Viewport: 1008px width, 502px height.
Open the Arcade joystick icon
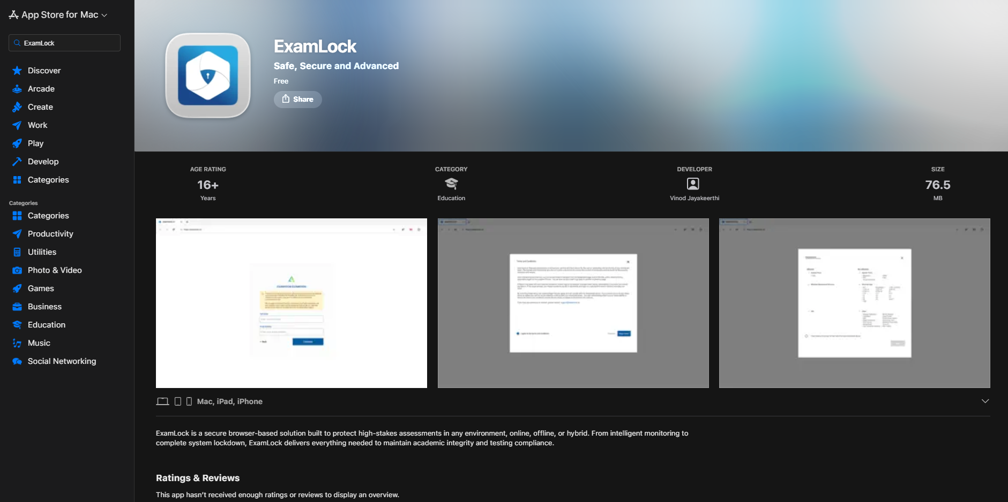coord(17,89)
